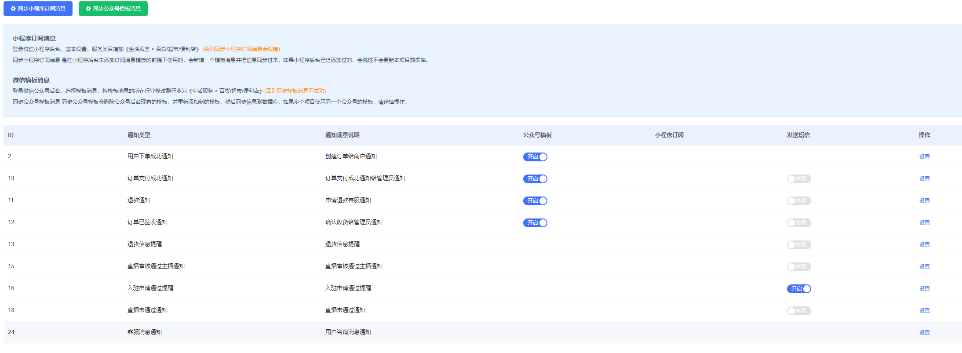This screenshot has width=962, height=353.
Task: Click the 发送短信 column header
Action: 798,135
